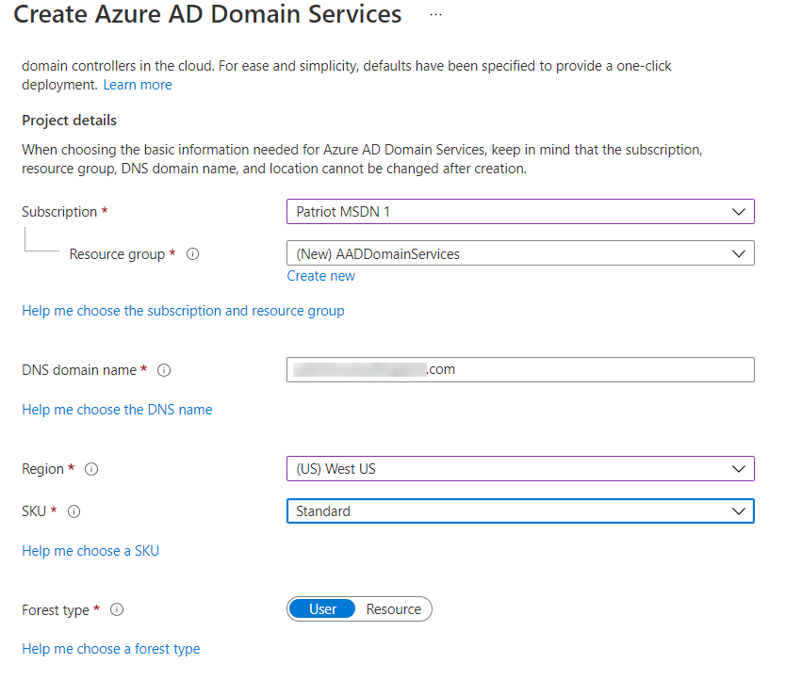The image size is (785, 680).
Task: Click the info icon next to Forest type
Action: point(117,610)
